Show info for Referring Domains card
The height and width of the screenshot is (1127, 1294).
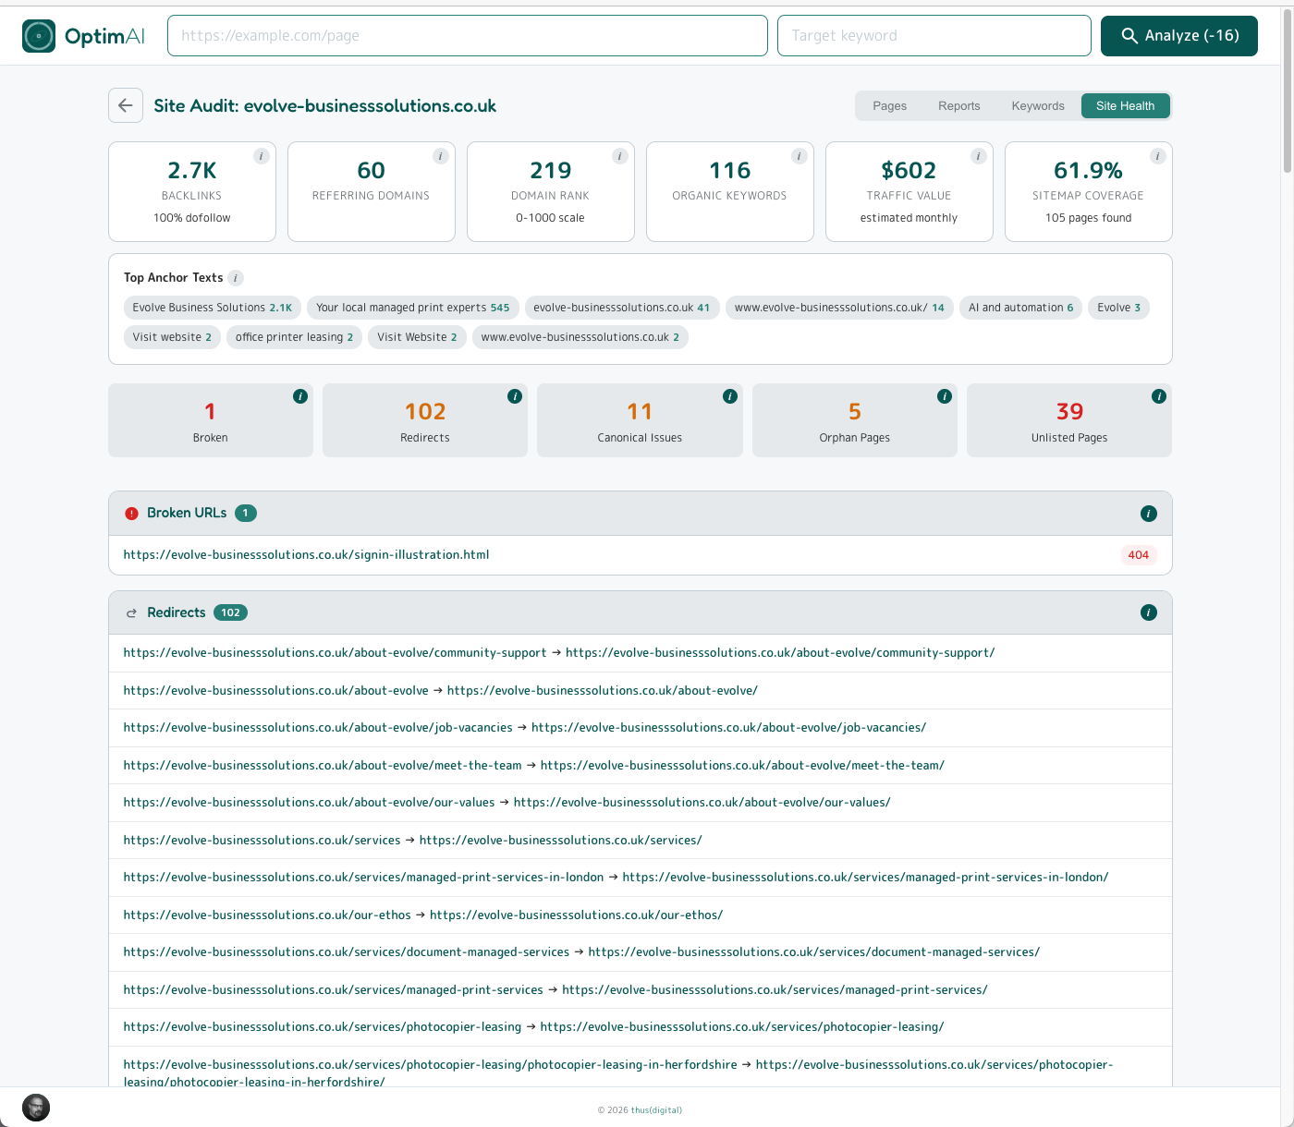441,156
